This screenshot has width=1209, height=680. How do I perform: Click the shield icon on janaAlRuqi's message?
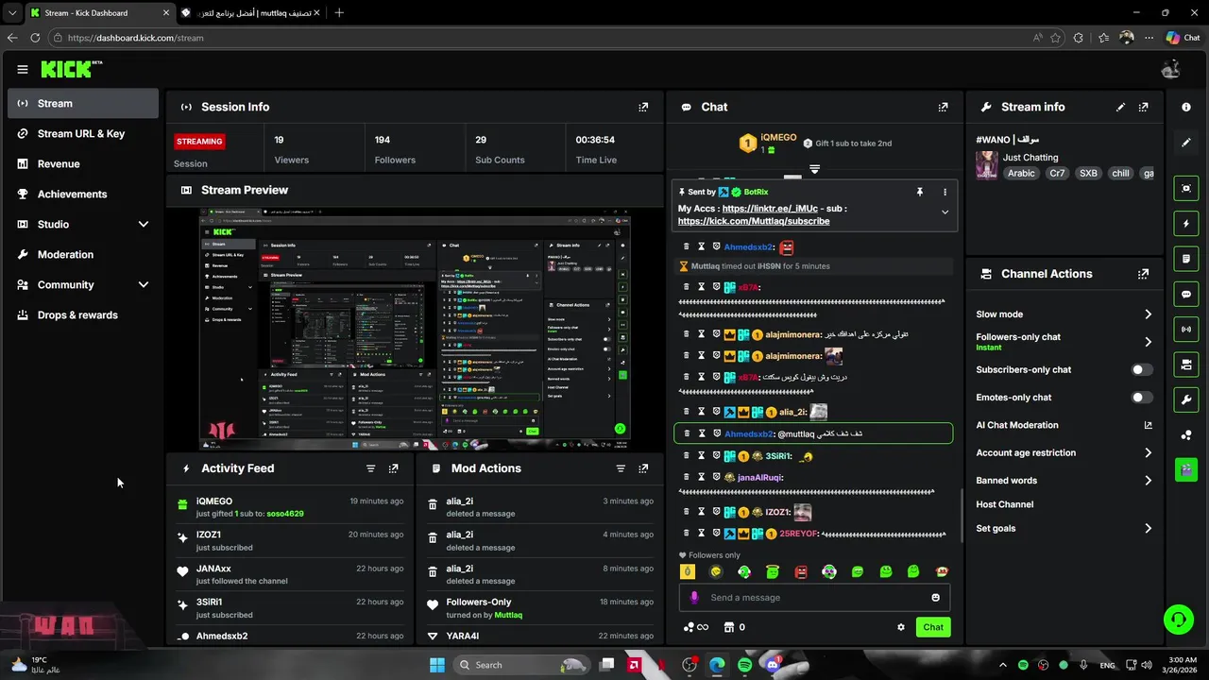click(x=716, y=477)
